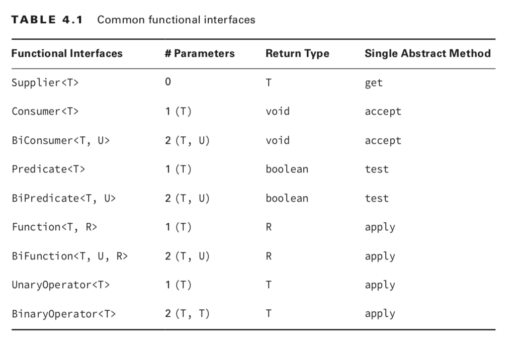Click '2 (T, T)' parameters cell
The image size is (522, 357).
click(187, 314)
